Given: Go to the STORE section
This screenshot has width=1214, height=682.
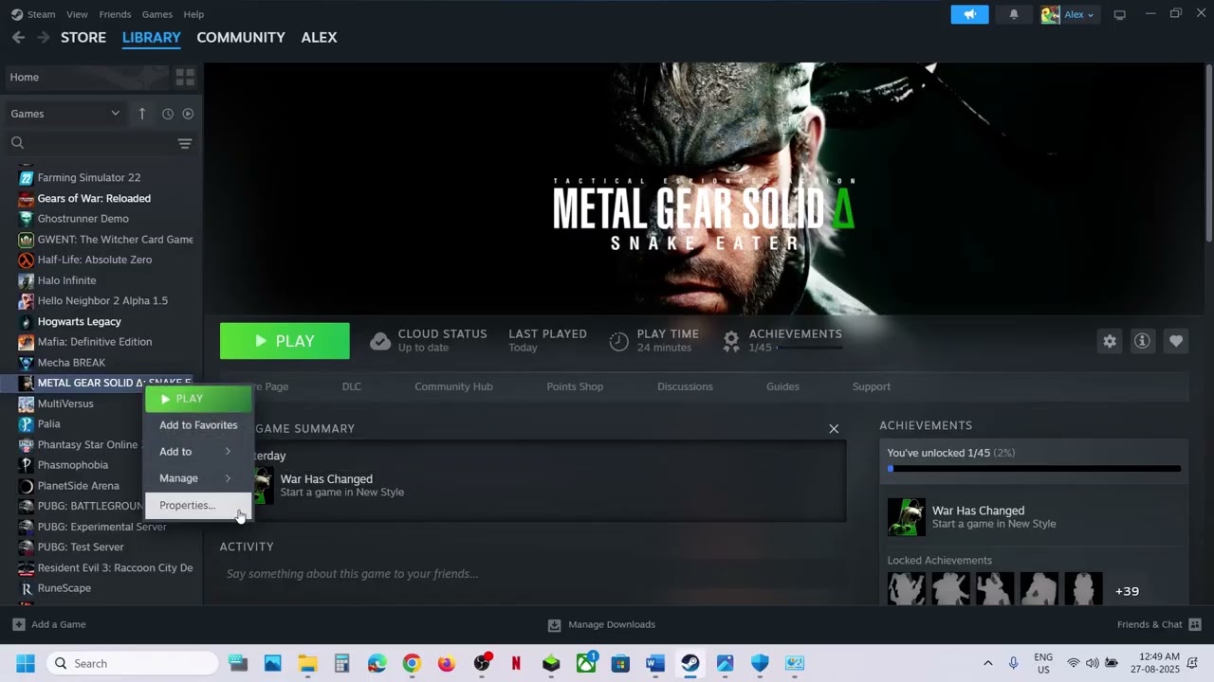Looking at the screenshot, I should click(x=83, y=37).
